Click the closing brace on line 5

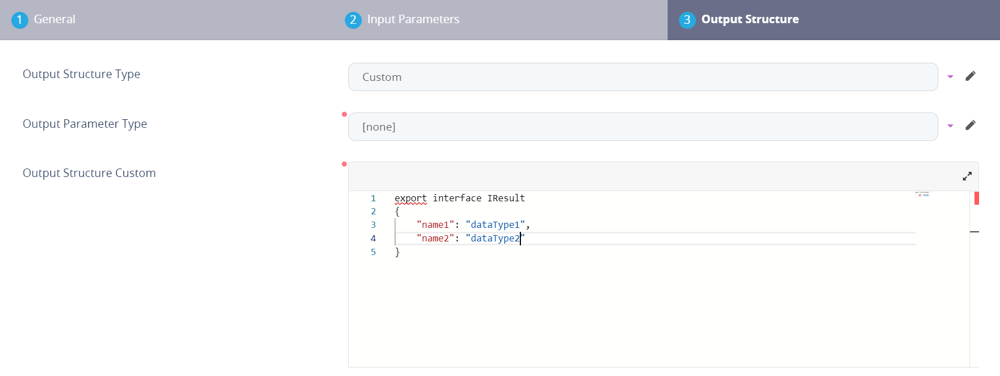coord(397,252)
